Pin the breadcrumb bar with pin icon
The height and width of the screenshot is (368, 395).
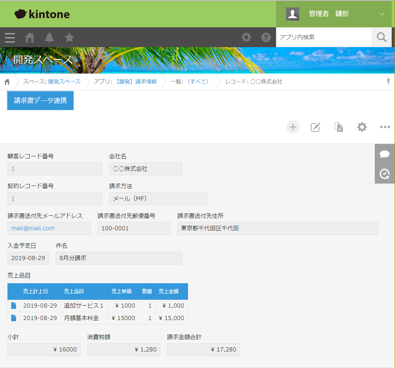pyautogui.click(x=388, y=81)
